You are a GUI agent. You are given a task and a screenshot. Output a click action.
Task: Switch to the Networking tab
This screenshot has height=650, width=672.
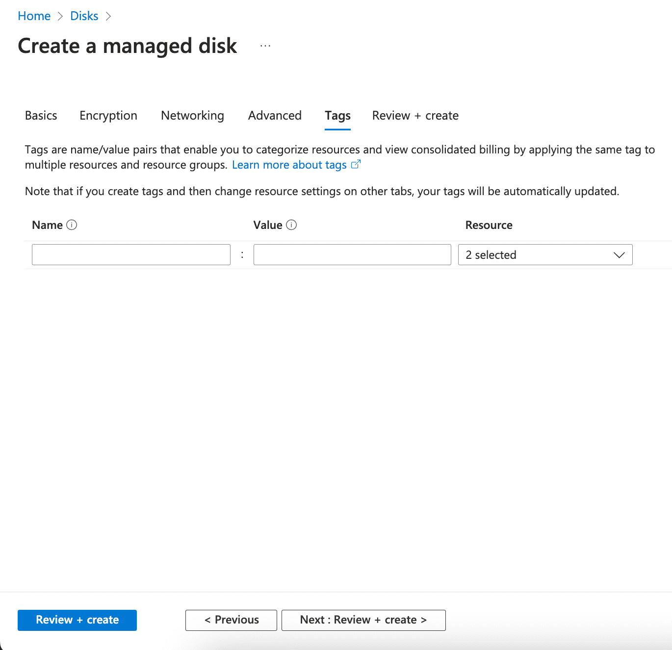pyautogui.click(x=192, y=116)
